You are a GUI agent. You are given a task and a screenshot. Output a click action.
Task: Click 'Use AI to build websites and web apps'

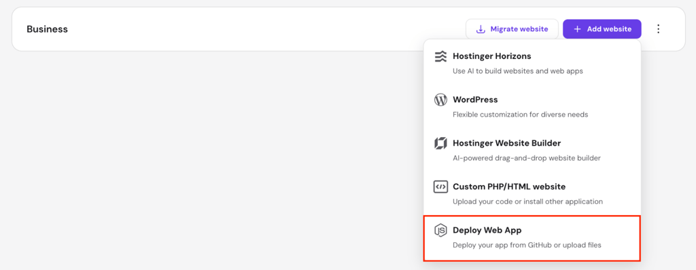(x=517, y=71)
